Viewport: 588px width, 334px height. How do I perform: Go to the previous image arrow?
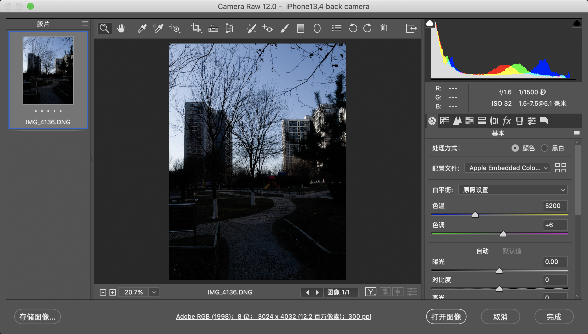(x=307, y=292)
